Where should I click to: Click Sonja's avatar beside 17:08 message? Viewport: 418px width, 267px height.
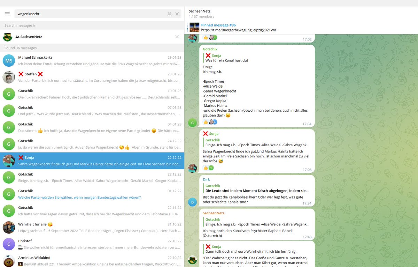192,168
